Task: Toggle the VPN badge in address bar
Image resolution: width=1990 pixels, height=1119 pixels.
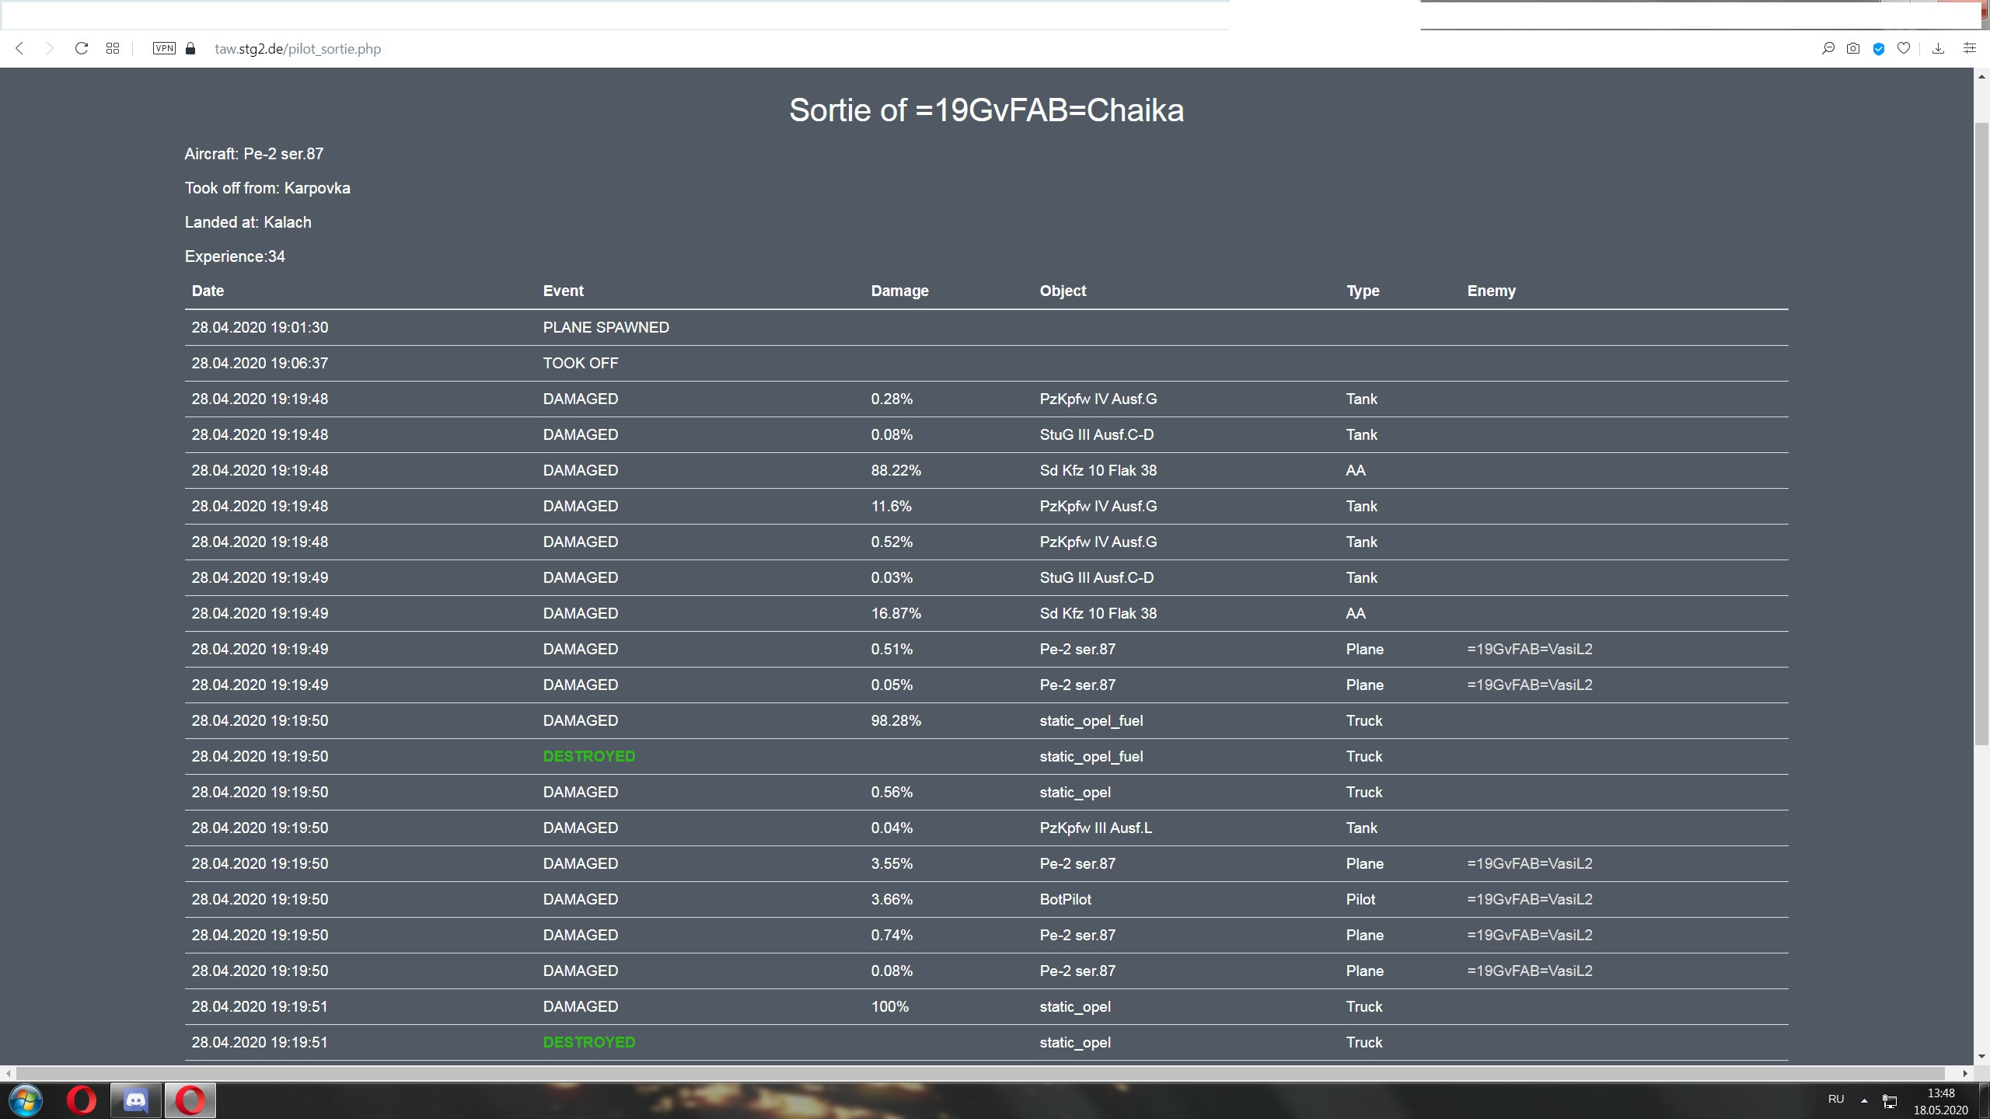Action: [164, 48]
